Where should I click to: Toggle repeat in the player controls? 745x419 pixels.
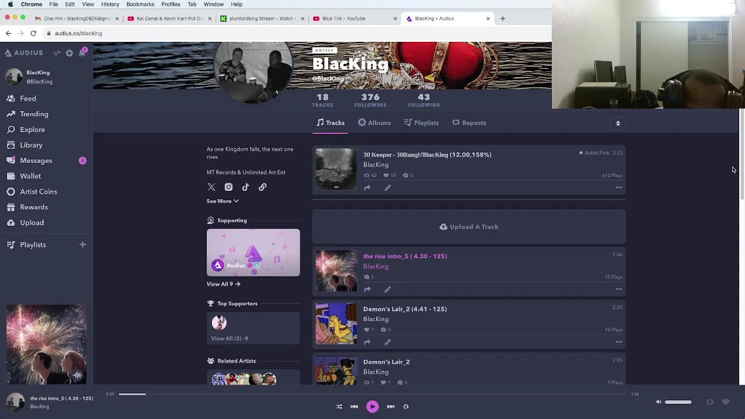pyautogui.click(x=406, y=407)
